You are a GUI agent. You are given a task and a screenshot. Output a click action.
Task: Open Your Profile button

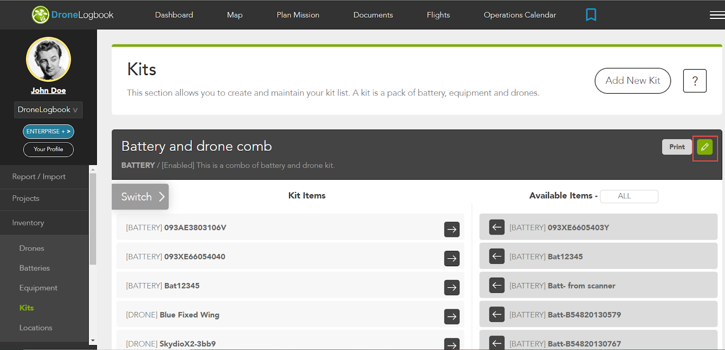tap(48, 149)
